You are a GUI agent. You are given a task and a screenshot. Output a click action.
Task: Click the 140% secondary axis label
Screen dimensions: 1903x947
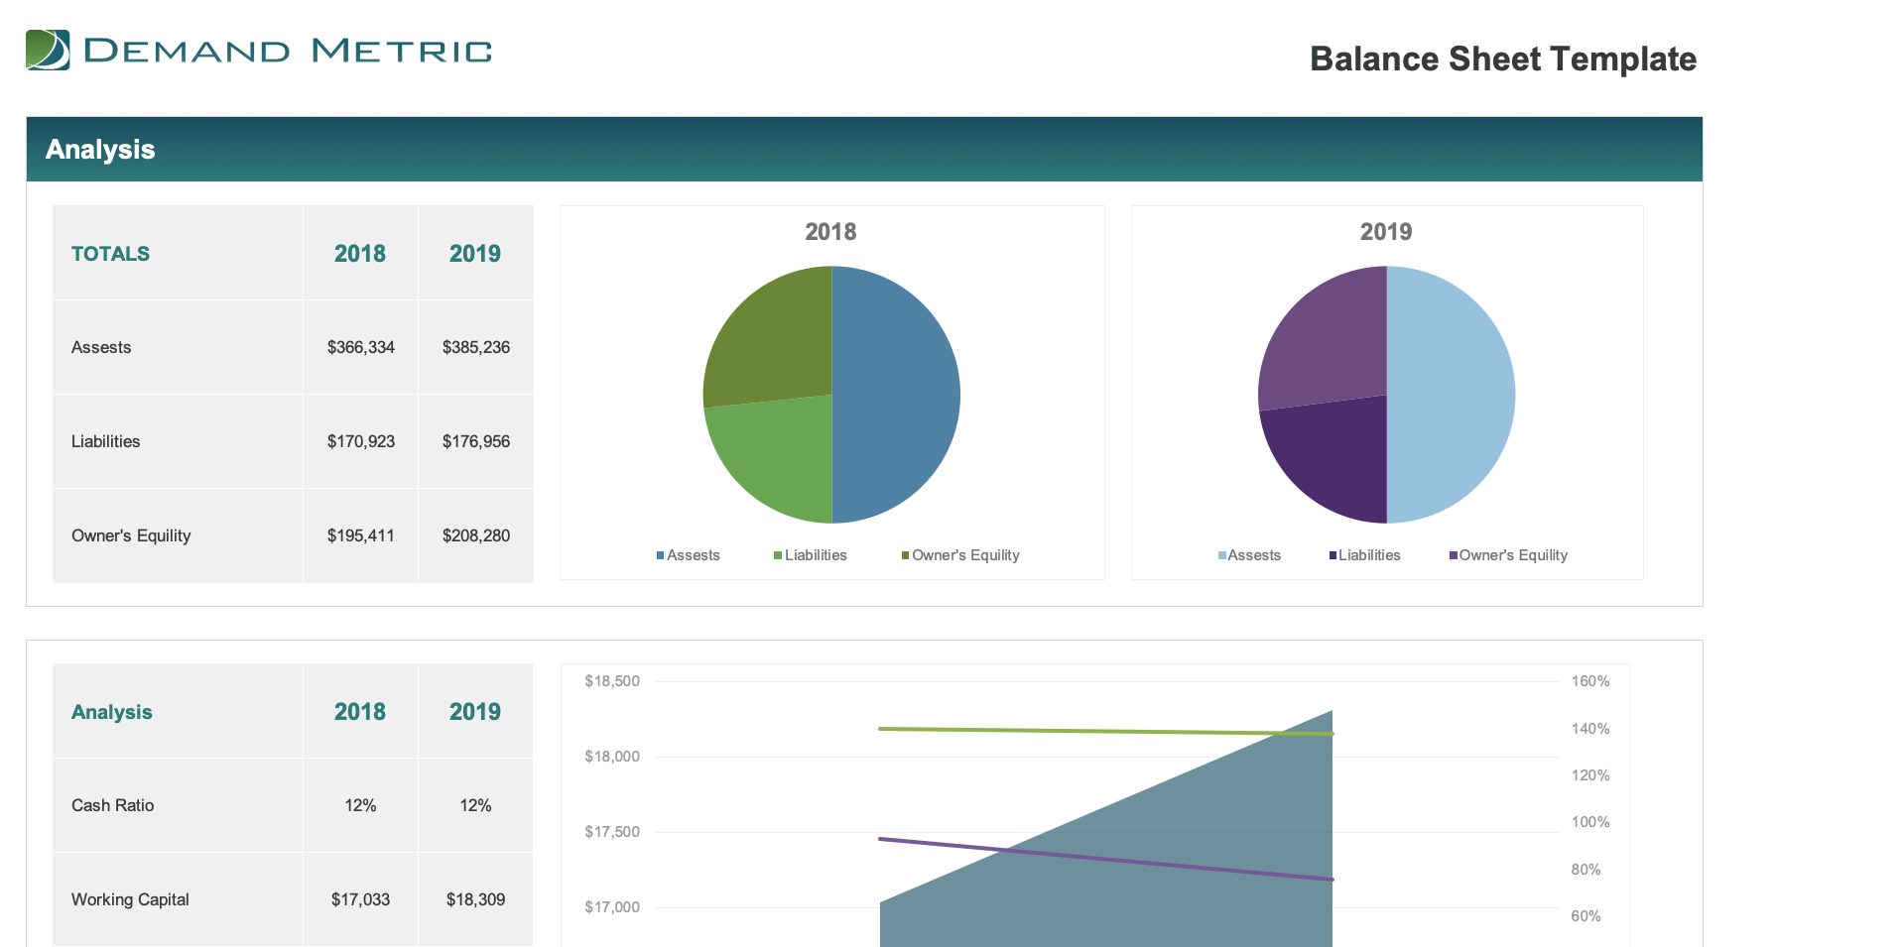(1590, 729)
